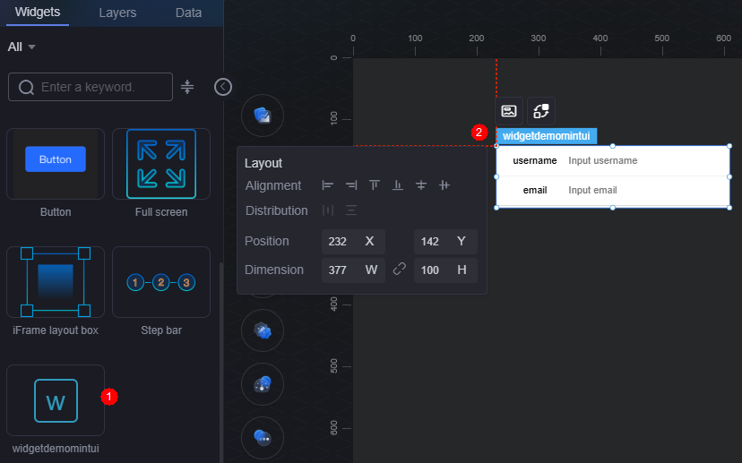
Task: Click the Alignment label
Action: (x=273, y=185)
